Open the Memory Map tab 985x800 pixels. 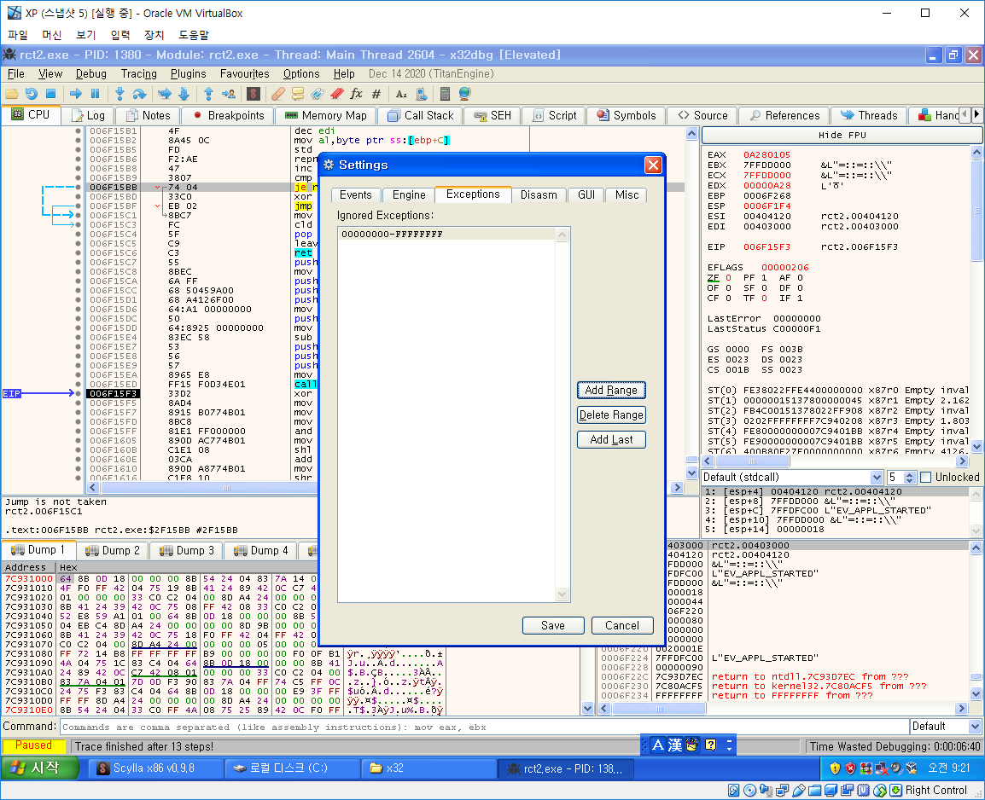[326, 115]
